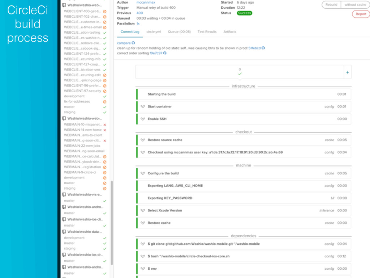Select branch WEBCLIENT-127-coup...
This screenshot has width=370, height=278.
pyautogui.click(x=82, y=64)
